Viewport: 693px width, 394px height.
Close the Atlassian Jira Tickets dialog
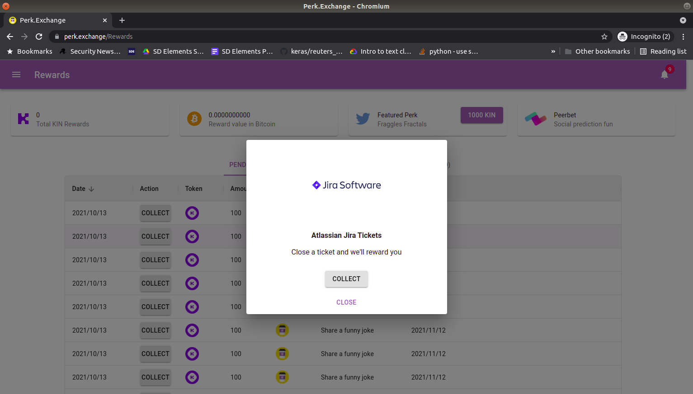coord(346,302)
